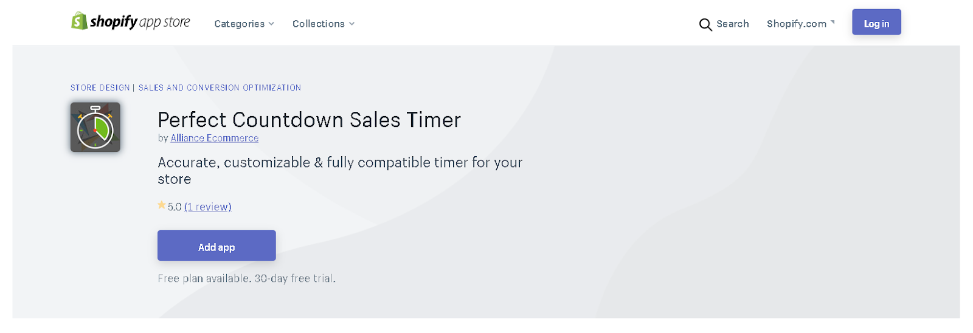Expand the chevron next to Categories
This screenshot has height=333, width=973.
(271, 24)
